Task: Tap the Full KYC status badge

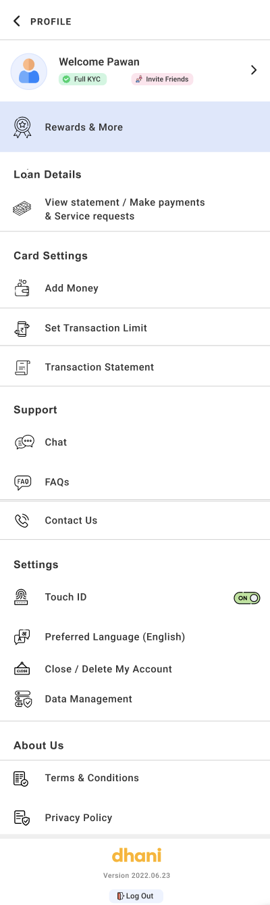Action: coord(82,79)
